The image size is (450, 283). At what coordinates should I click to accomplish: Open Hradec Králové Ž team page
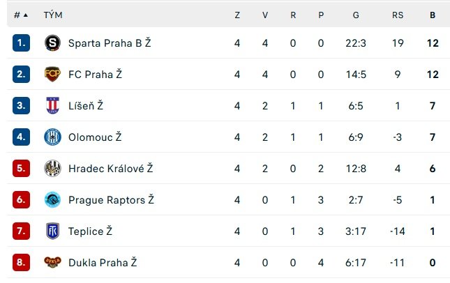click(x=111, y=168)
